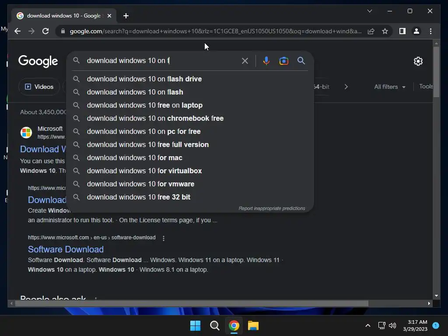Click the horizontal scrollbar thumb
Viewport: 448px width, 336px height.
[x=192, y=304]
